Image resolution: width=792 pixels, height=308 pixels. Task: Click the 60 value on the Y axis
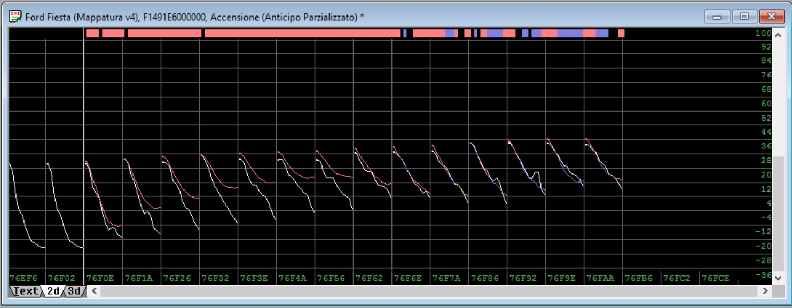point(766,104)
